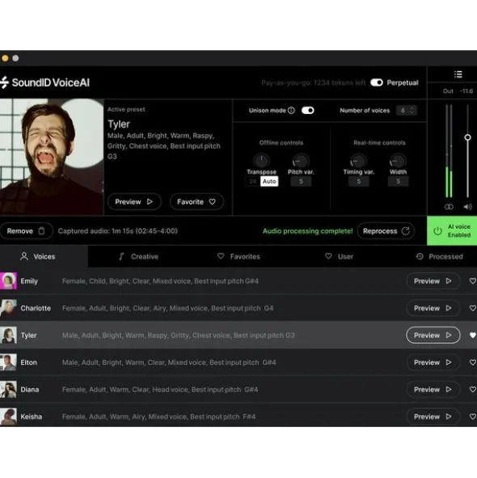
Task: Select the Keisha voice name
Action: [31, 417]
